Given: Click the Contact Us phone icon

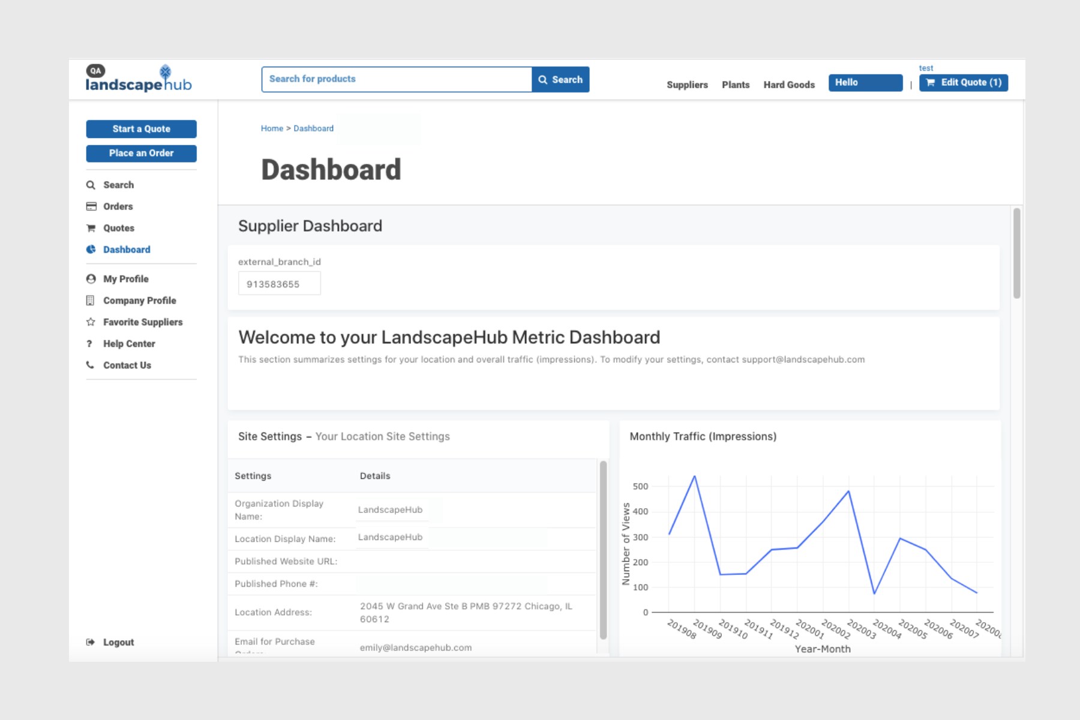Looking at the screenshot, I should pyautogui.click(x=91, y=365).
